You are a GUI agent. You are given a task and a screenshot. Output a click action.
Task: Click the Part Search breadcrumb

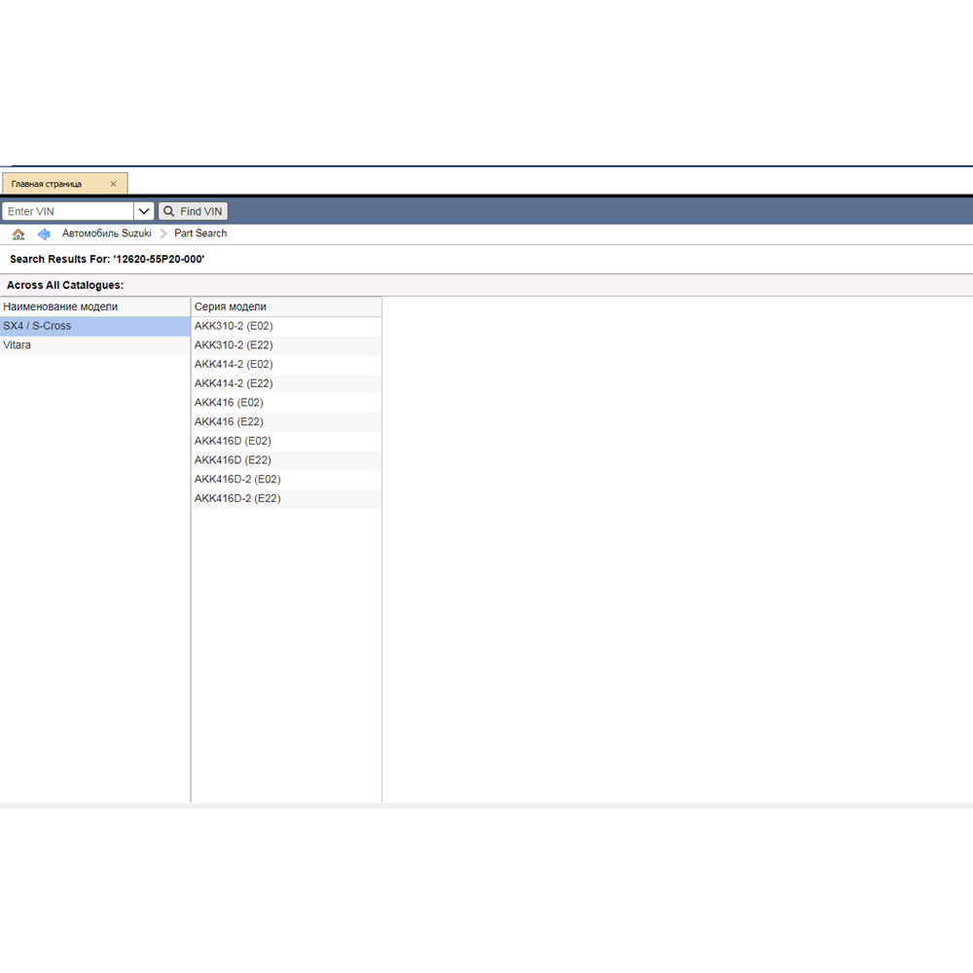(200, 234)
